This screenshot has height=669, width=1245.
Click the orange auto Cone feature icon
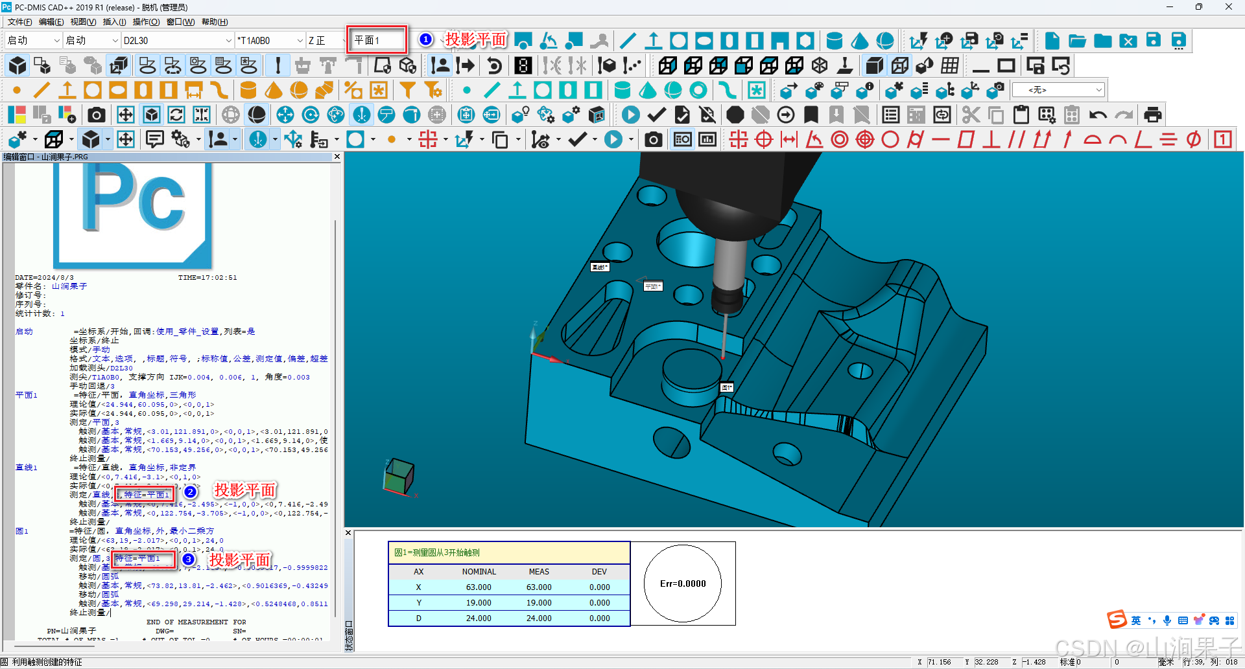click(x=274, y=90)
